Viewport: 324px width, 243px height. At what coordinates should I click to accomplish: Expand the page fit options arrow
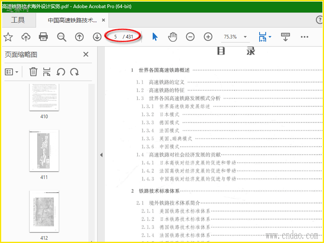pyautogui.click(x=270, y=37)
